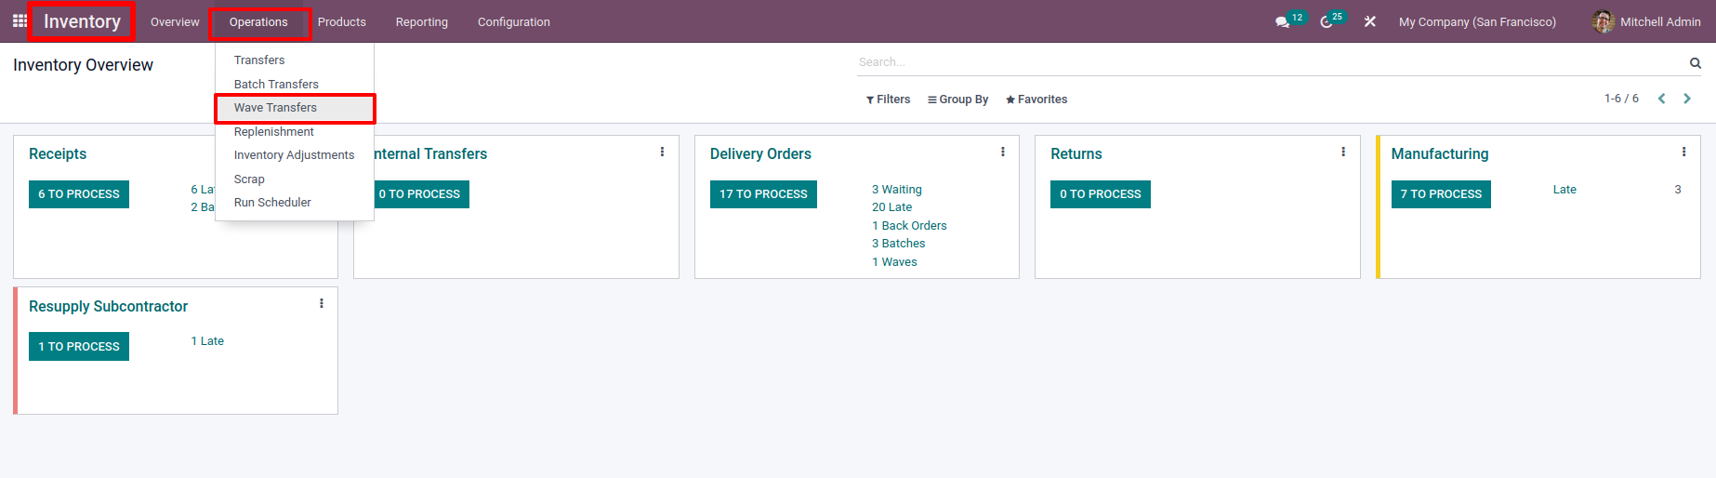Open Resupply Subcontractor card options menu
This screenshot has width=1716, height=478.
(x=322, y=303)
